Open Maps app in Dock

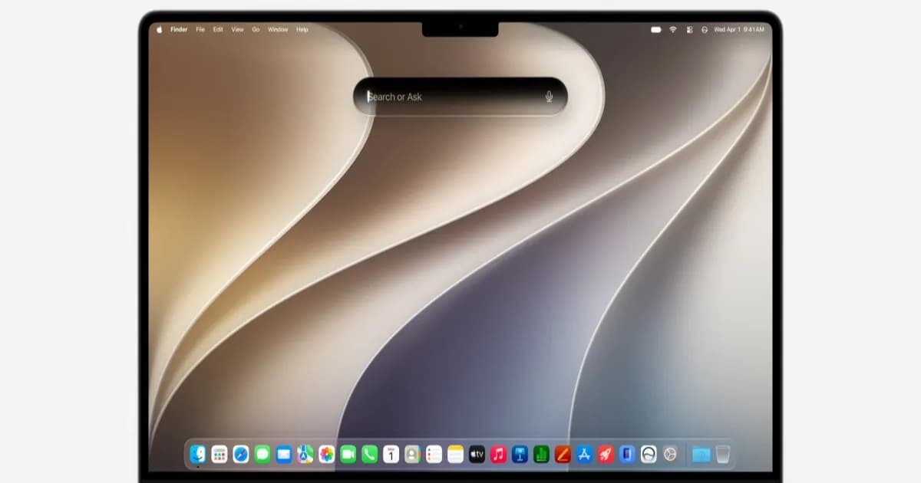(305, 454)
